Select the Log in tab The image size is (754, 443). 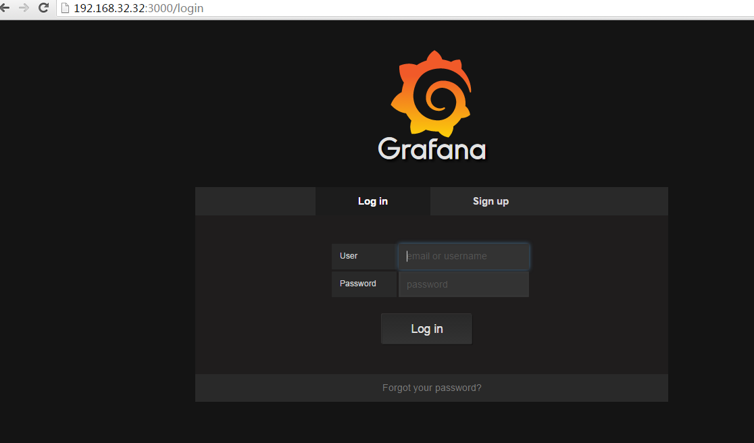click(x=372, y=201)
